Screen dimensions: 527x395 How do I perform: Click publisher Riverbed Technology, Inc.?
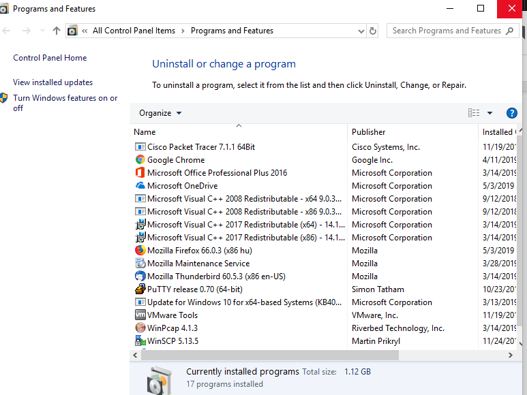click(x=398, y=328)
